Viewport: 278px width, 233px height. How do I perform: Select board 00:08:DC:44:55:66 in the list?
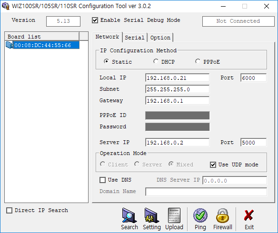(x=42, y=45)
